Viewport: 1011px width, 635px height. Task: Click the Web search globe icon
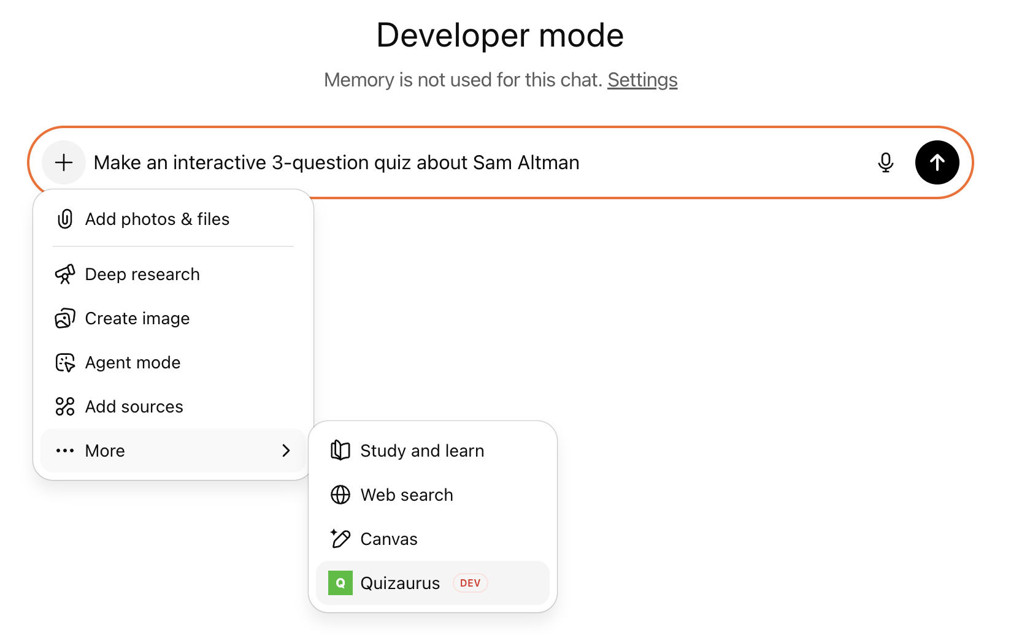340,495
